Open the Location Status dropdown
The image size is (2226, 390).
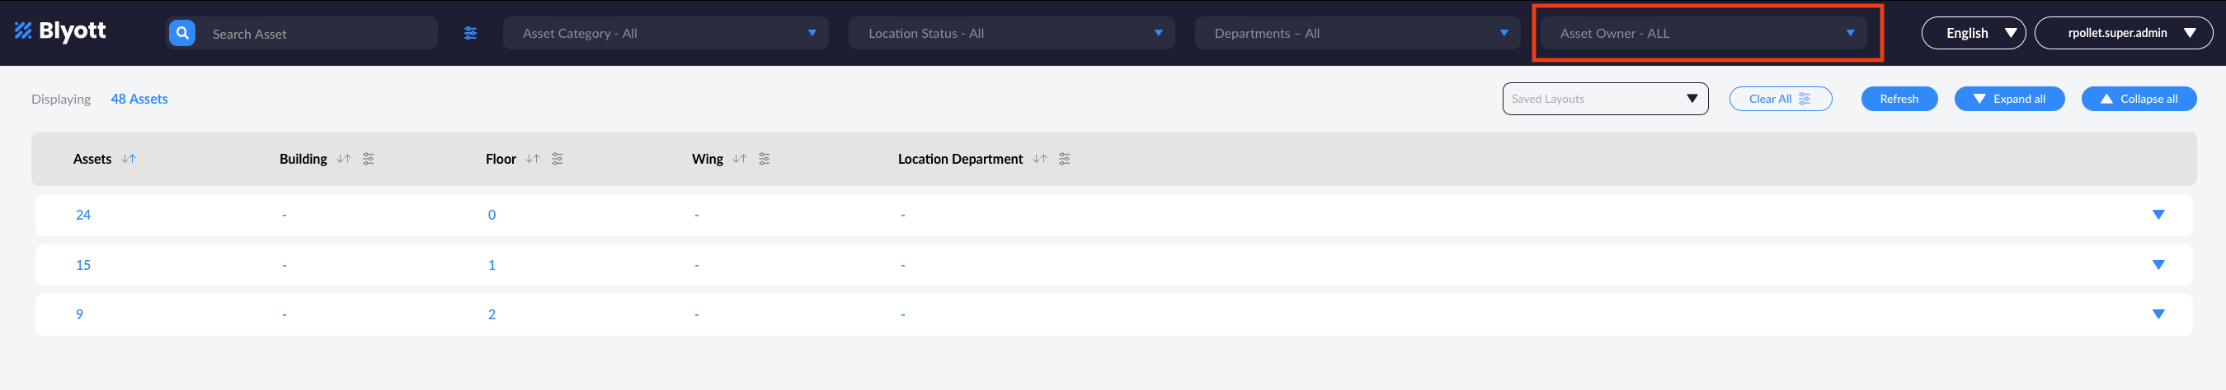pyautogui.click(x=1011, y=34)
